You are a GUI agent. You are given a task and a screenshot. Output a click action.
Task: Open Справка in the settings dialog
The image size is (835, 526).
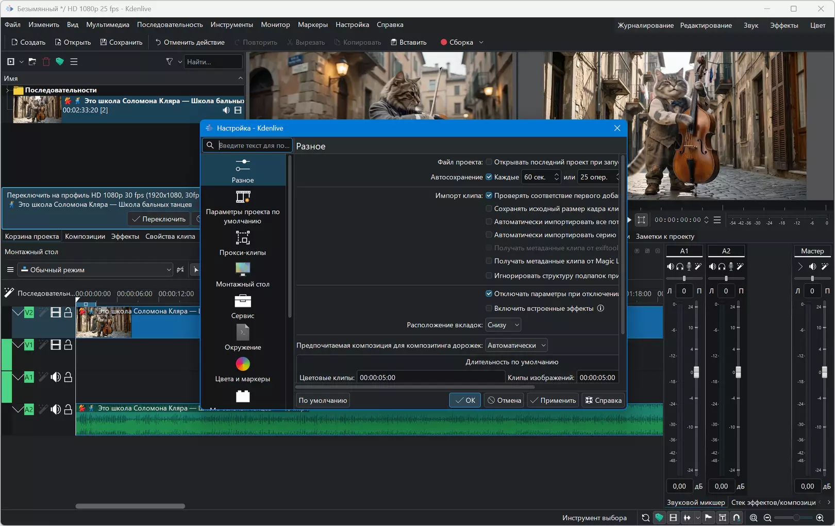click(x=603, y=400)
